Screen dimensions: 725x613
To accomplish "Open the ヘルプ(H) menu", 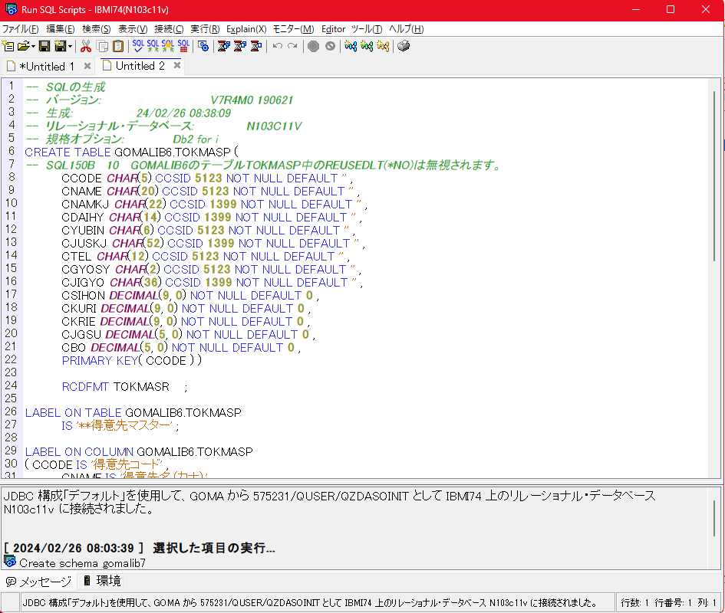I will (406, 29).
